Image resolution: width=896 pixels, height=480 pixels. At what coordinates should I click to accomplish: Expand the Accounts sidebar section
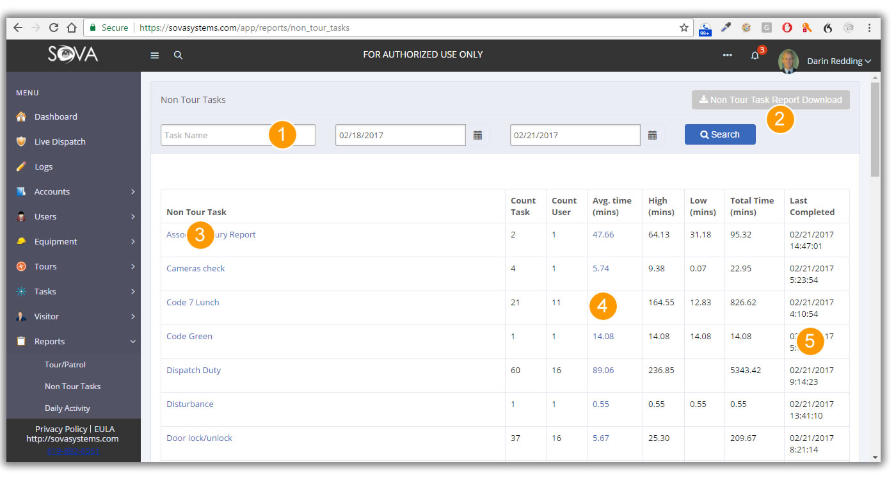click(74, 191)
